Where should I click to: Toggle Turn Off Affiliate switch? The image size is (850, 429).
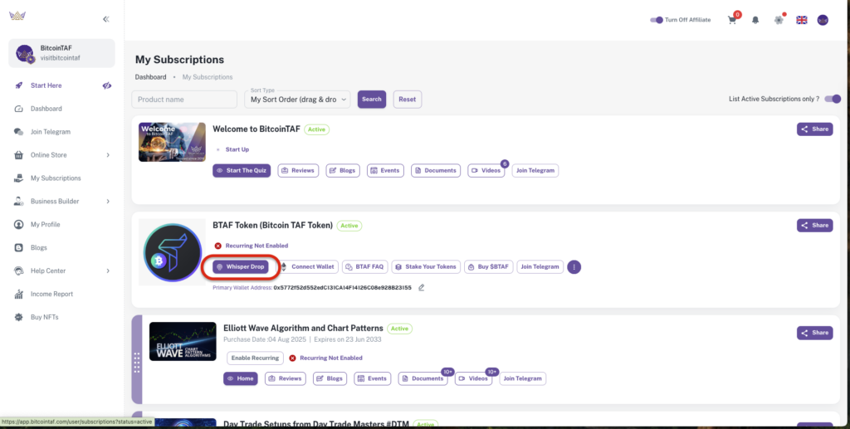pyautogui.click(x=657, y=20)
